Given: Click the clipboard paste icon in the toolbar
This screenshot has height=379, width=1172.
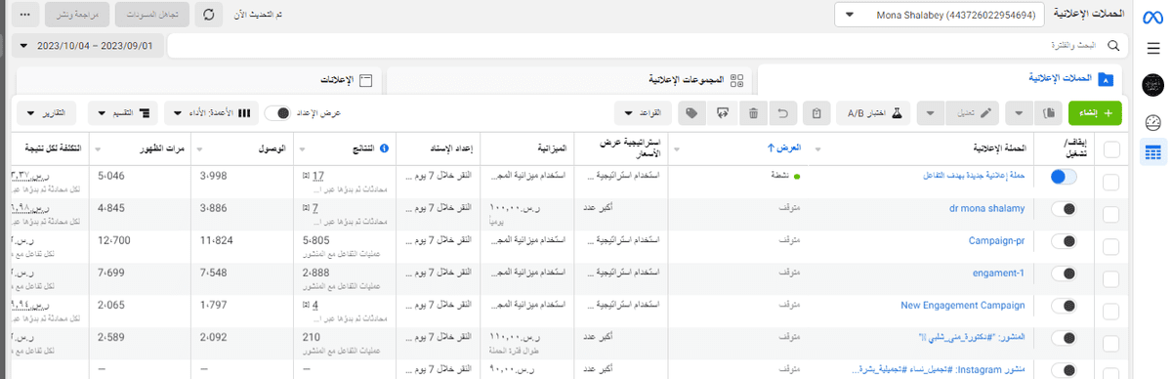Looking at the screenshot, I should (816, 112).
